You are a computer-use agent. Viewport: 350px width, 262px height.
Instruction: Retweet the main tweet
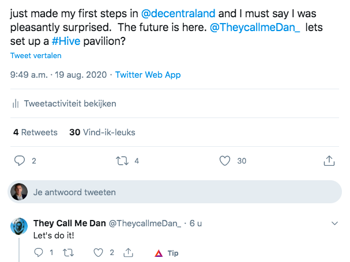click(123, 161)
